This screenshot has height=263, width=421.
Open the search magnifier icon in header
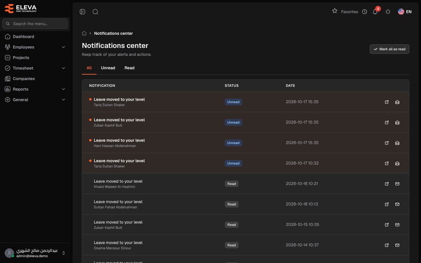tap(95, 12)
